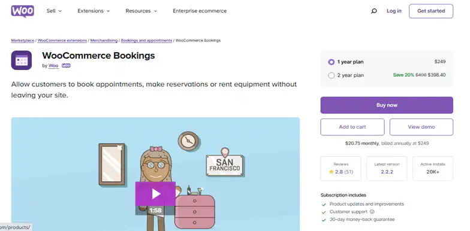Click the 1:58 video duration label
Image resolution: width=470 pixels, height=231 pixels.
155,211
